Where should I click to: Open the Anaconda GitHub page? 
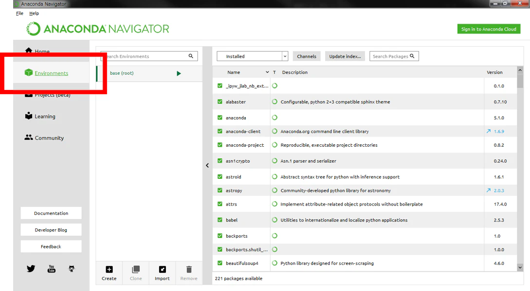(72, 269)
